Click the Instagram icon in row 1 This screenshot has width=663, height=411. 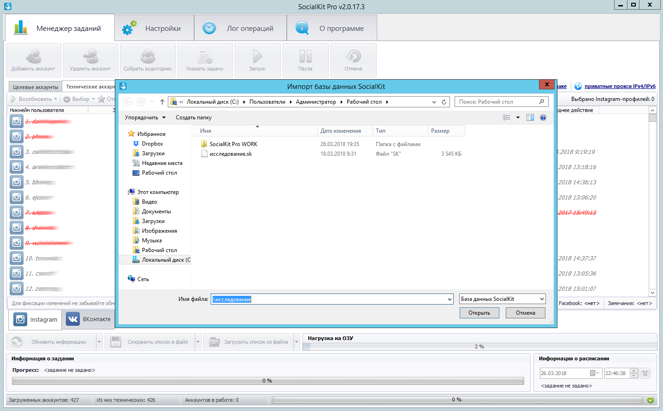(17, 121)
